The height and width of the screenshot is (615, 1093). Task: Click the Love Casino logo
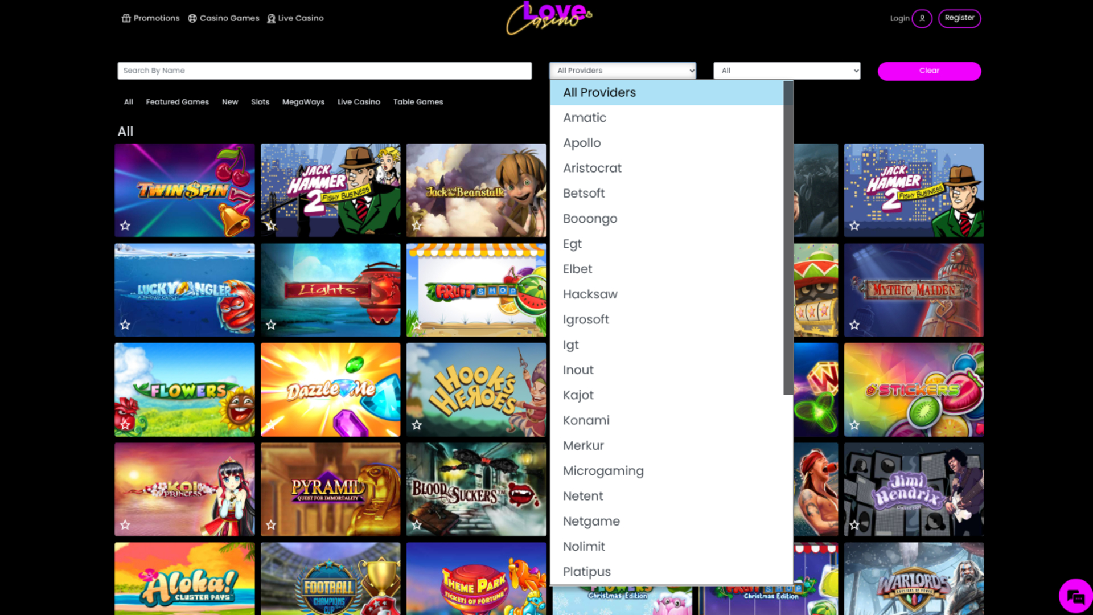click(x=548, y=18)
